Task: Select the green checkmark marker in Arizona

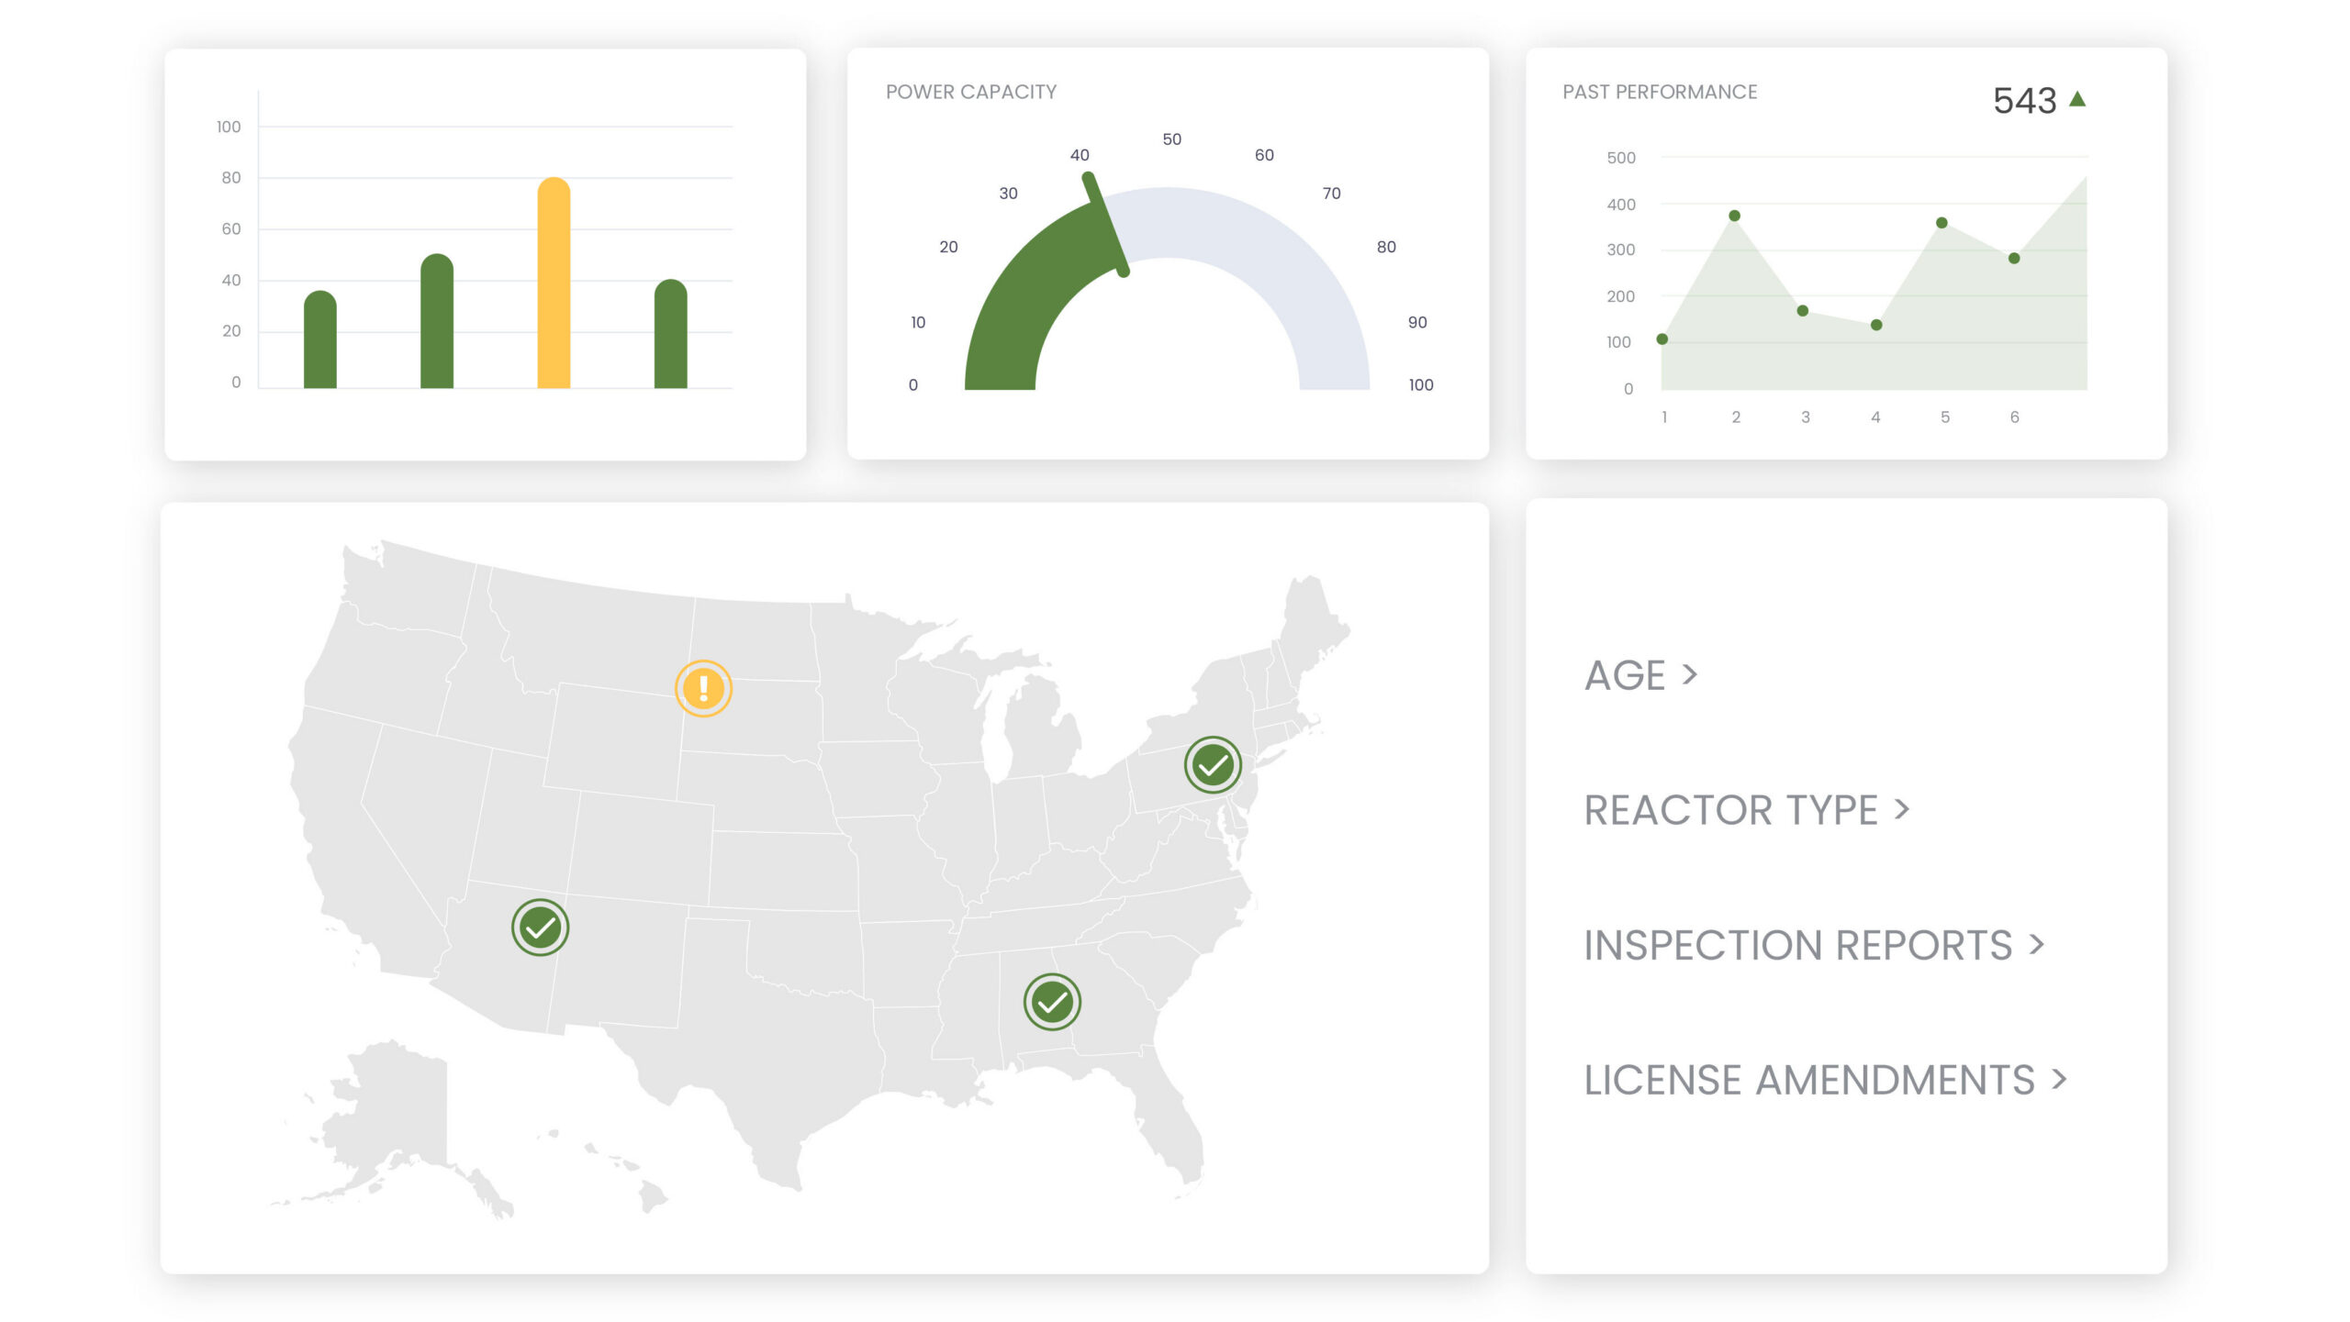Action: [541, 928]
